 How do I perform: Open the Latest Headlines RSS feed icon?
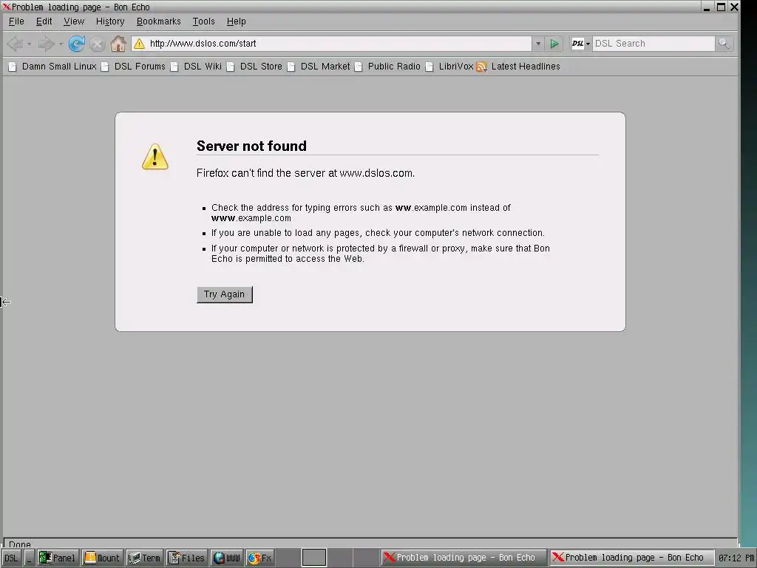click(x=481, y=67)
